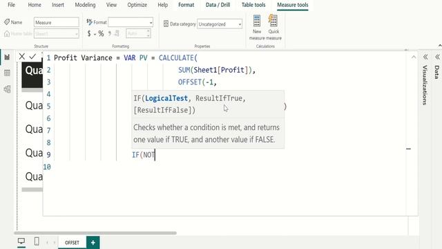Switch to Report view
The width and height of the screenshot is (442, 249).
[x=7, y=57]
